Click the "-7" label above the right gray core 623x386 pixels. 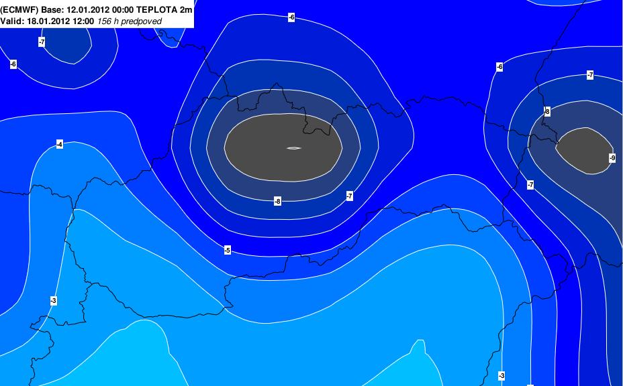coord(589,74)
